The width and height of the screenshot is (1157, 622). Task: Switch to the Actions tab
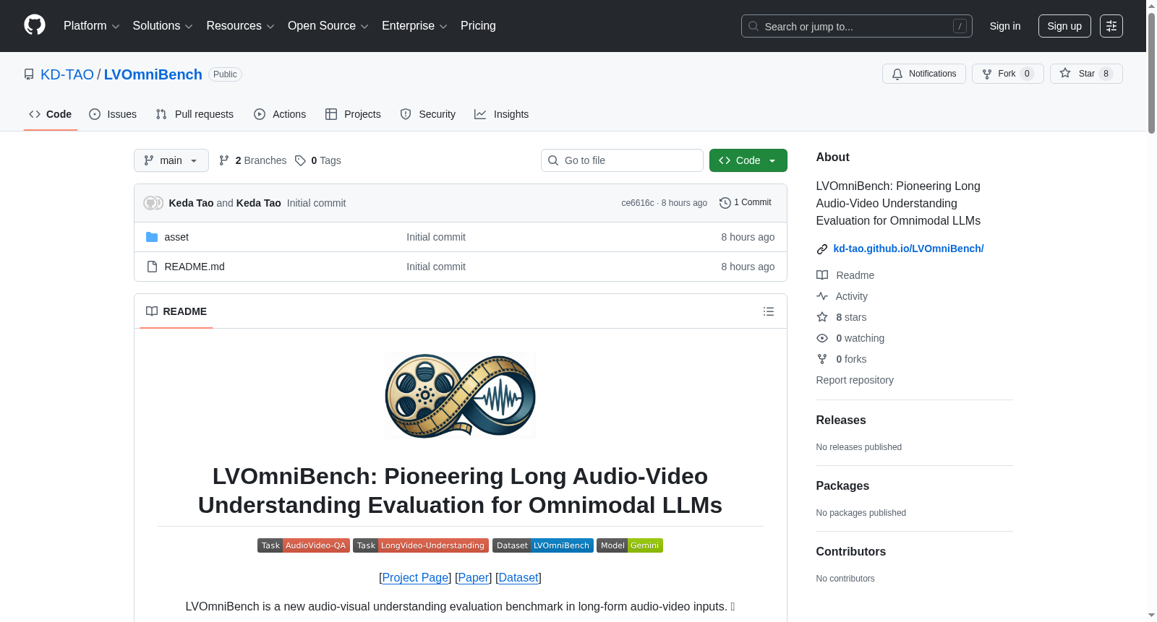click(280, 114)
